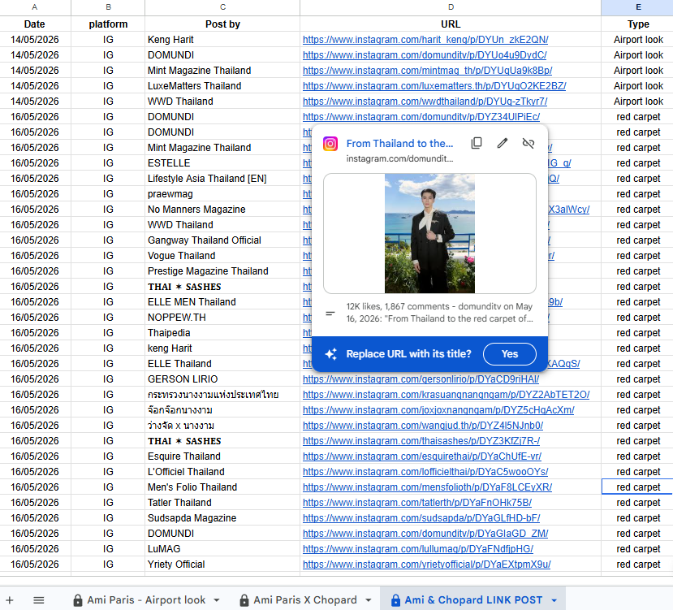
Task: Open gersonlirio Instagram post link
Action: [x=421, y=379]
